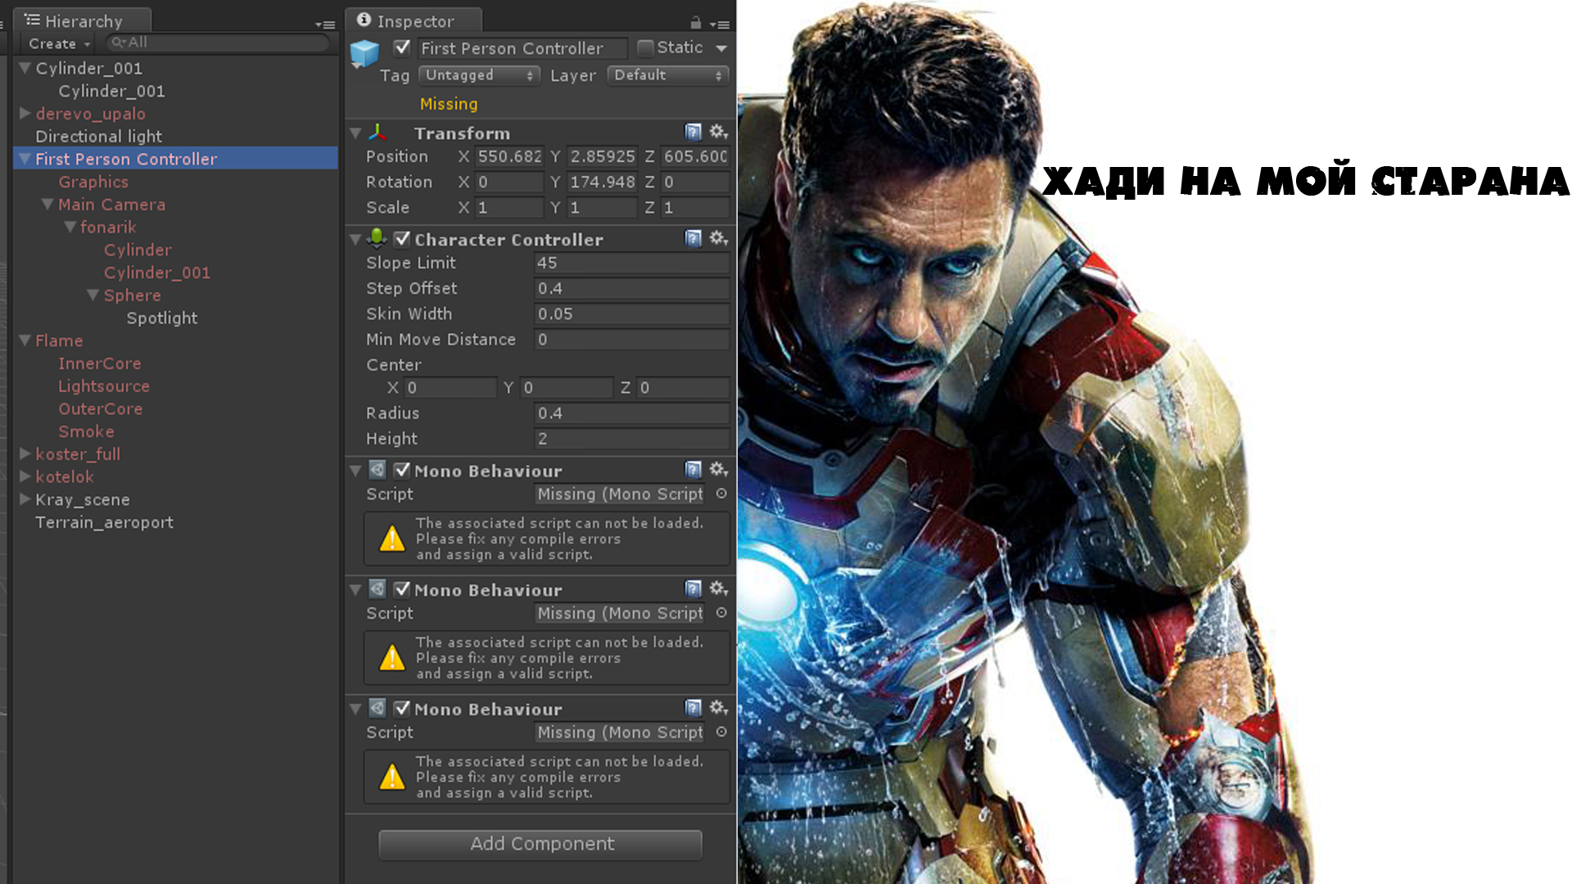
Task: Click first Mono Behaviour script object picker circle
Action: [721, 494]
